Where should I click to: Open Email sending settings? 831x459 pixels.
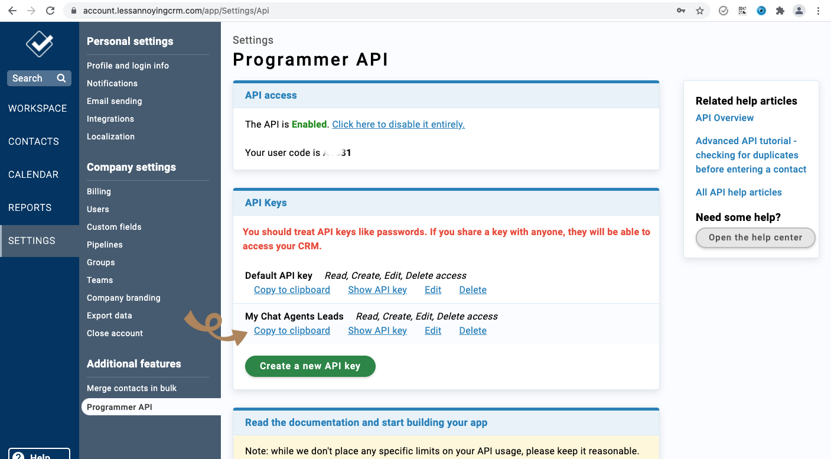coord(115,101)
